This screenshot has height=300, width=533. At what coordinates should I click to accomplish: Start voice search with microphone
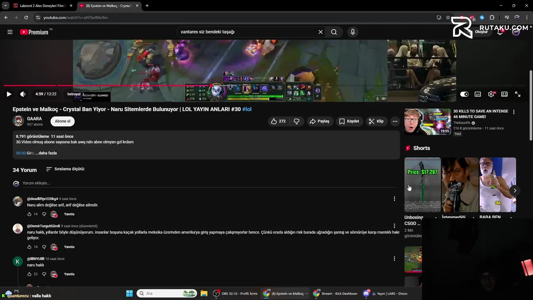pos(353,32)
